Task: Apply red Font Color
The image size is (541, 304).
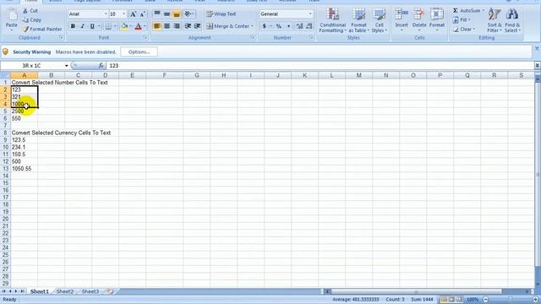Action: click(139, 26)
